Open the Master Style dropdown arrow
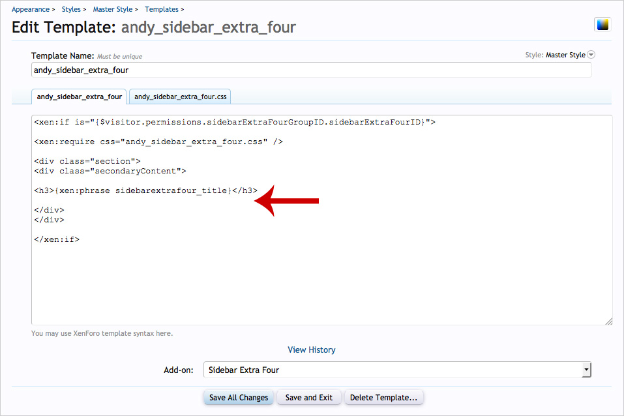 (x=591, y=55)
